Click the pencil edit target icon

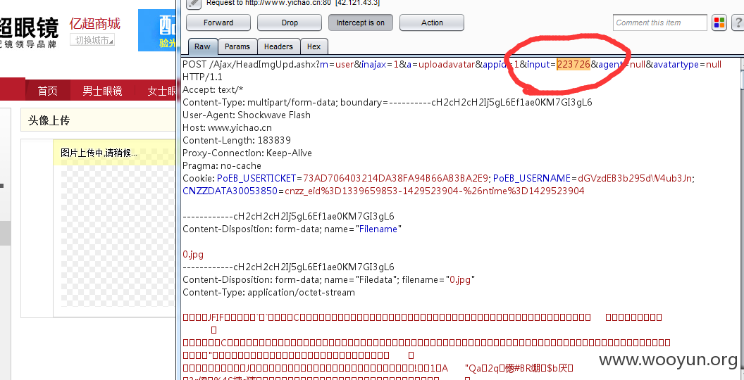(194, 4)
